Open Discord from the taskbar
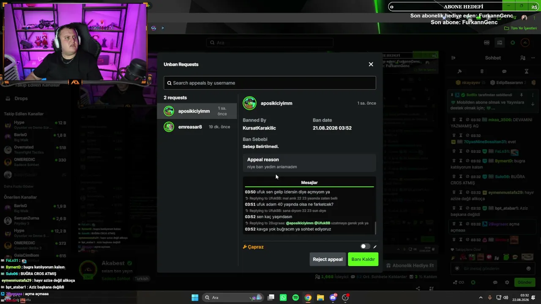Viewport: 541px width, 304px height. pos(333,298)
